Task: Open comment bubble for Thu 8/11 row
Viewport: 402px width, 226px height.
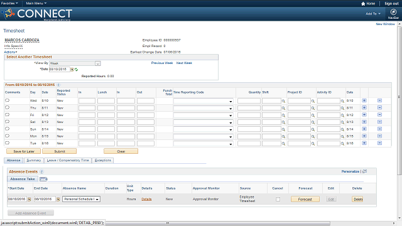Action: point(7,107)
